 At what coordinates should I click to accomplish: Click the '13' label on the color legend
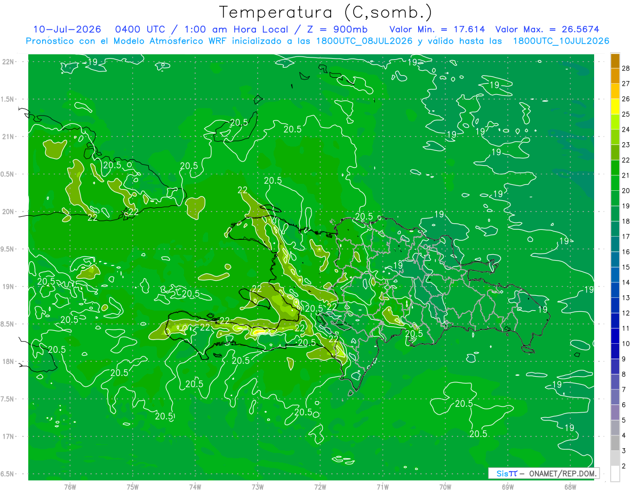pos(626,298)
